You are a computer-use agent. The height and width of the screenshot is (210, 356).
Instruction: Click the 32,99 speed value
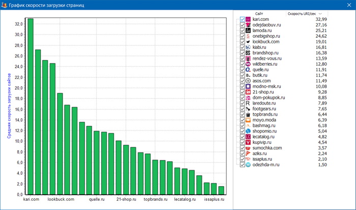(x=321, y=19)
